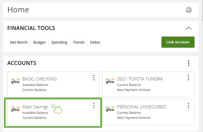Click the print icon on Home header
Viewport: 203px width, 132px height.
click(189, 10)
